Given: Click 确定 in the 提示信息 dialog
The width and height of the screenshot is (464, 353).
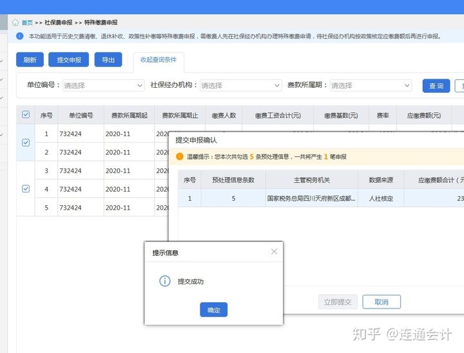Looking at the screenshot, I should coord(214,310).
